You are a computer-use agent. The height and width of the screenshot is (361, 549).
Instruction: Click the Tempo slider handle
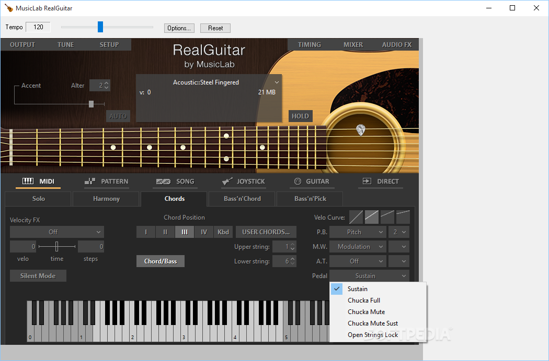pos(100,27)
